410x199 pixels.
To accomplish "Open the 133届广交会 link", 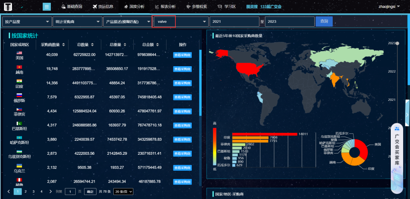I will [x=271, y=7].
